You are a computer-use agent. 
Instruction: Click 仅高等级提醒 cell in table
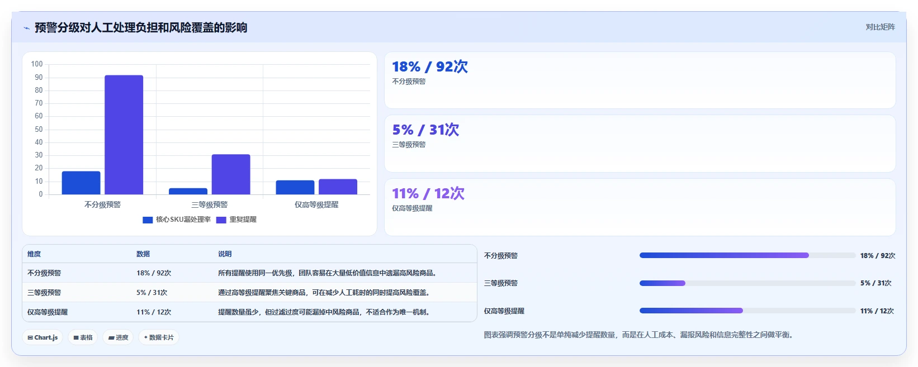point(48,312)
